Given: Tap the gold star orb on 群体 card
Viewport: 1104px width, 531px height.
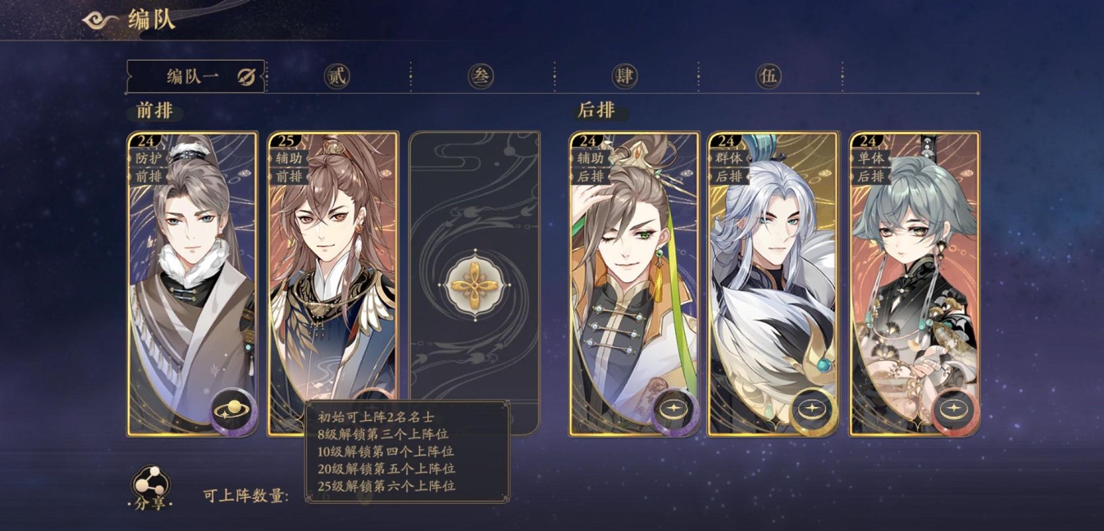Looking at the screenshot, I should pyautogui.click(x=813, y=410).
